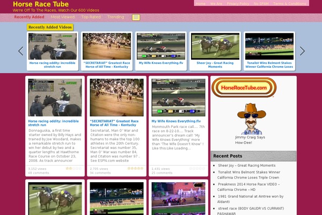Click the 48 comments text on Horse racing oddity card
The width and height of the screenshot is (322, 215).
pyautogui.click(x=39, y=173)
